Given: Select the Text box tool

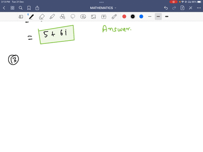Looking at the screenshot, I should [x=104, y=17].
